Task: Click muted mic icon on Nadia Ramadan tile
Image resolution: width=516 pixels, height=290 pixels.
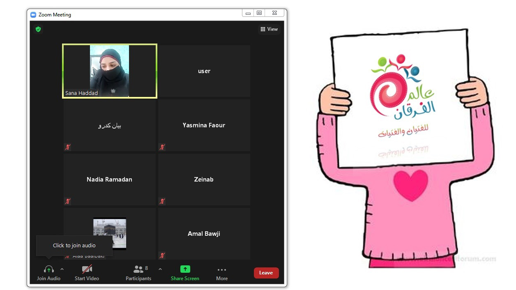Action: pos(68,201)
